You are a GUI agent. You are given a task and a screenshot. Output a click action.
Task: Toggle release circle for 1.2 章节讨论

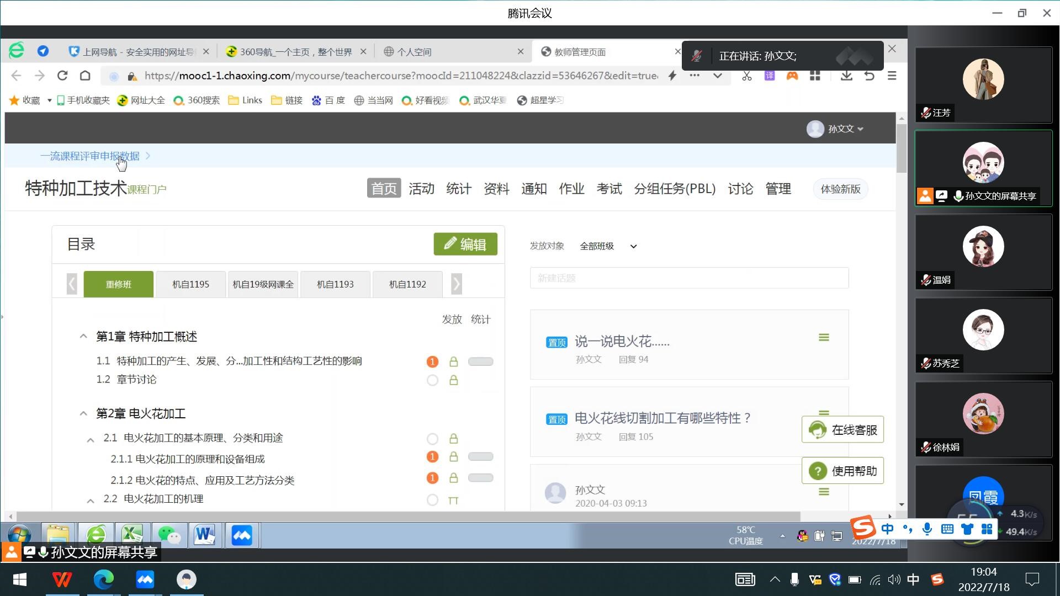point(432,380)
